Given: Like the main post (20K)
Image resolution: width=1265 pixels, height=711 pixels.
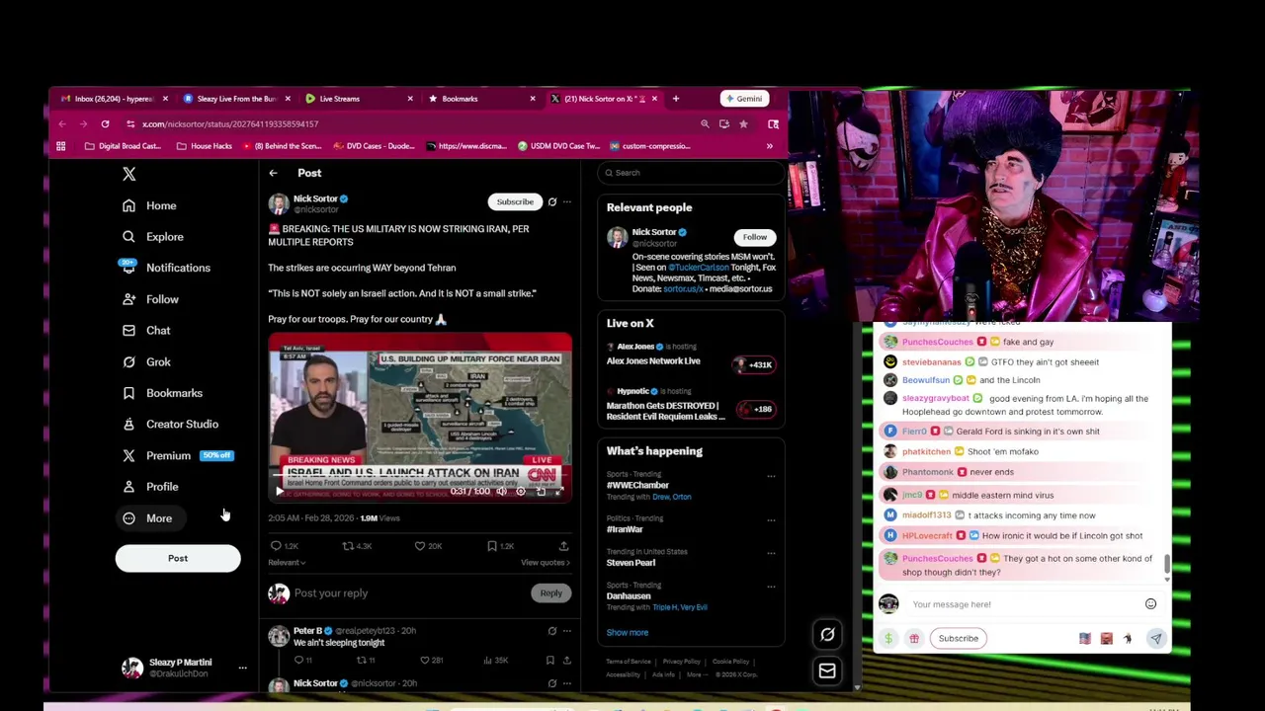Looking at the screenshot, I should pyautogui.click(x=428, y=546).
